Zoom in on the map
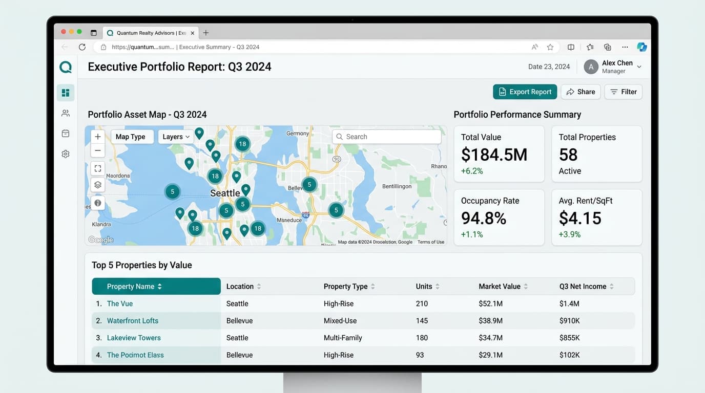705x393 pixels. [98, 137]
